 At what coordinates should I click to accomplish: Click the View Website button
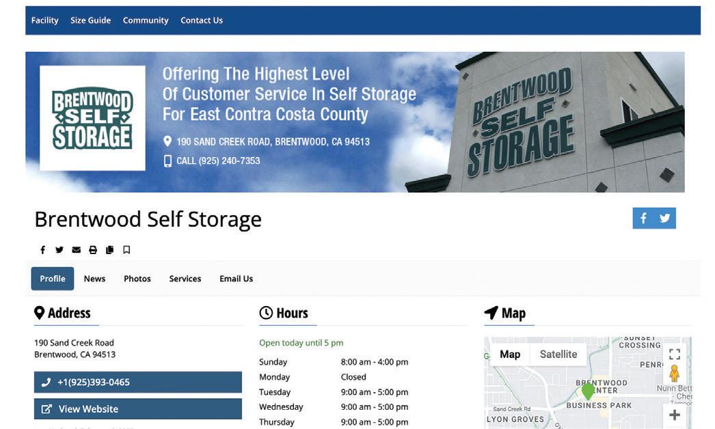[x=137, y=409]
